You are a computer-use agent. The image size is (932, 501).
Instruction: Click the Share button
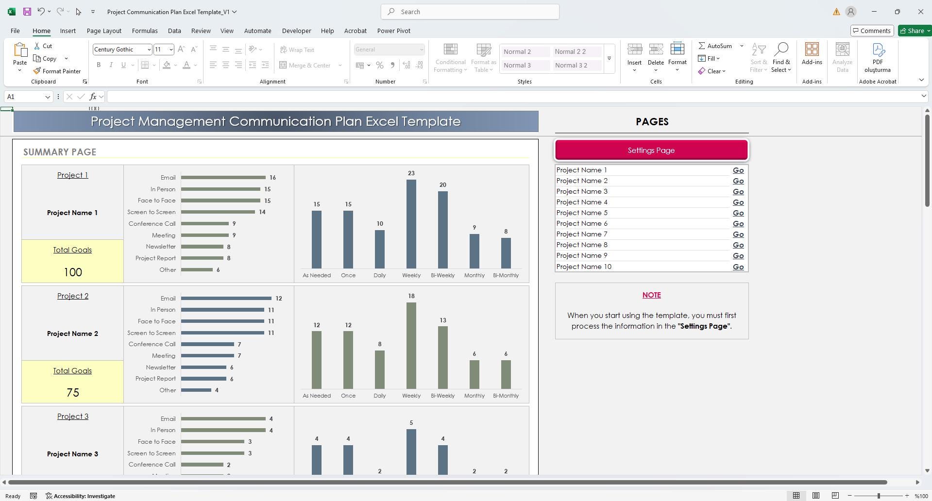(914, 31)
